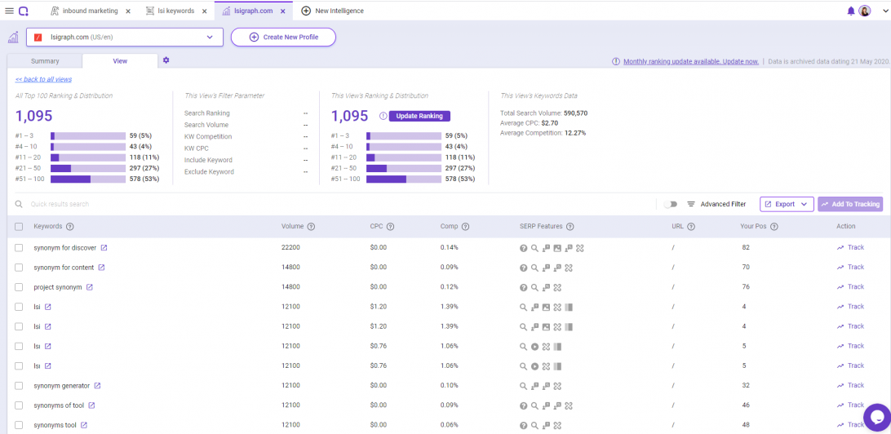Open the chat support bubble
Image resolution: width=891 pixels, height=434 pixels.
click(875, 416)
